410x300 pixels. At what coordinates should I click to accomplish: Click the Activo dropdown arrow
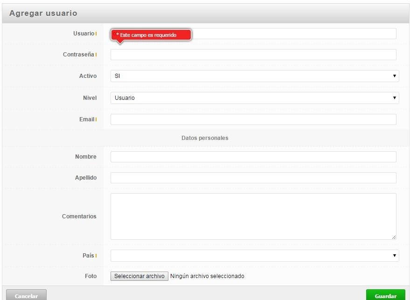394,76
